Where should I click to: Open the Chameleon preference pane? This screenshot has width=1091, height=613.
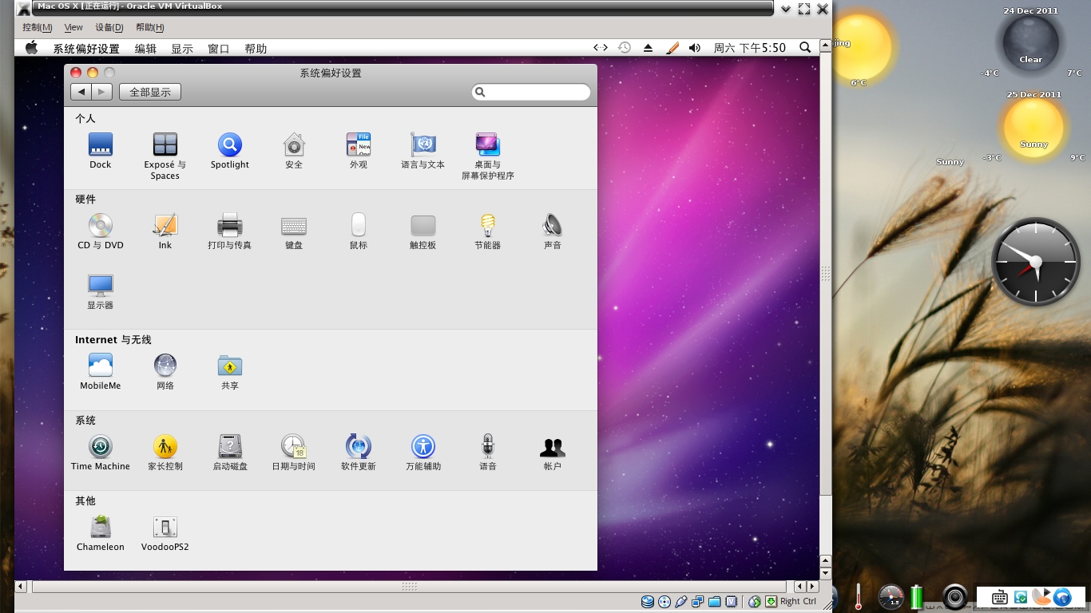(x=100, y=533)
